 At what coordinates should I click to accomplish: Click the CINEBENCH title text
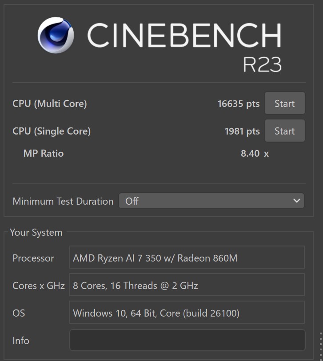(x=184, y=36)
